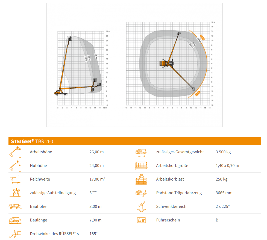Click the Hubhöhe lifting height icon
The image size is (267, 240).
coord(15,166)
